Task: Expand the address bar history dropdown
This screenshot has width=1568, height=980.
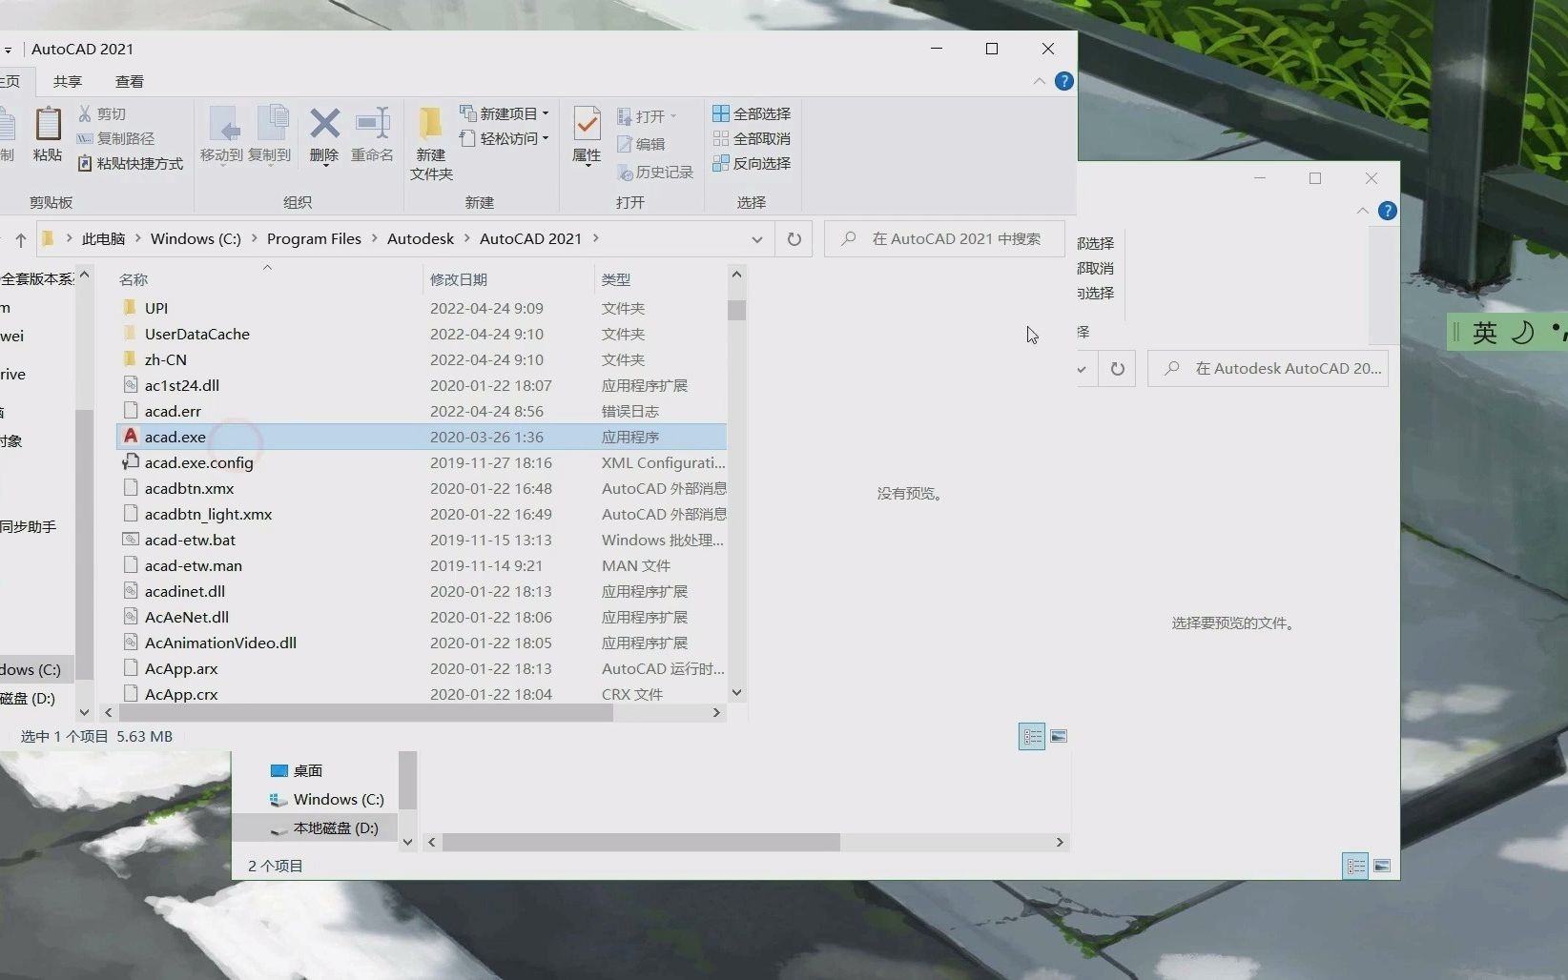Action: (x=757, y=238)
